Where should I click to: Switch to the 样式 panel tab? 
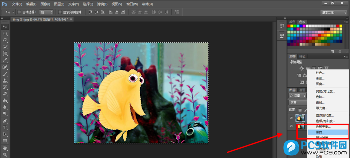tap(302, 57)
